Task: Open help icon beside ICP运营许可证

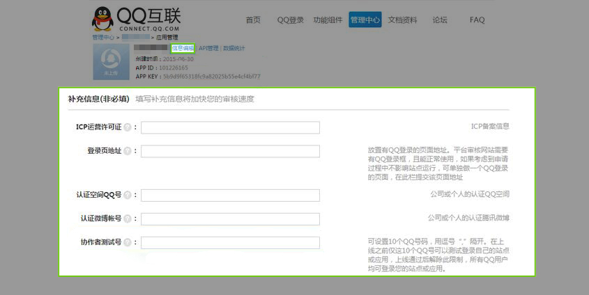Action: 128,127
